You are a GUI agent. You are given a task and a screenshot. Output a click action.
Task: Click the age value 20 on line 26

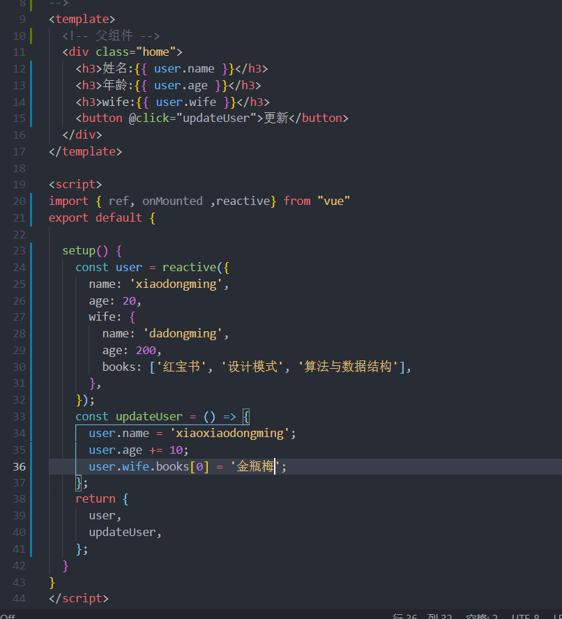pos(129,301)
